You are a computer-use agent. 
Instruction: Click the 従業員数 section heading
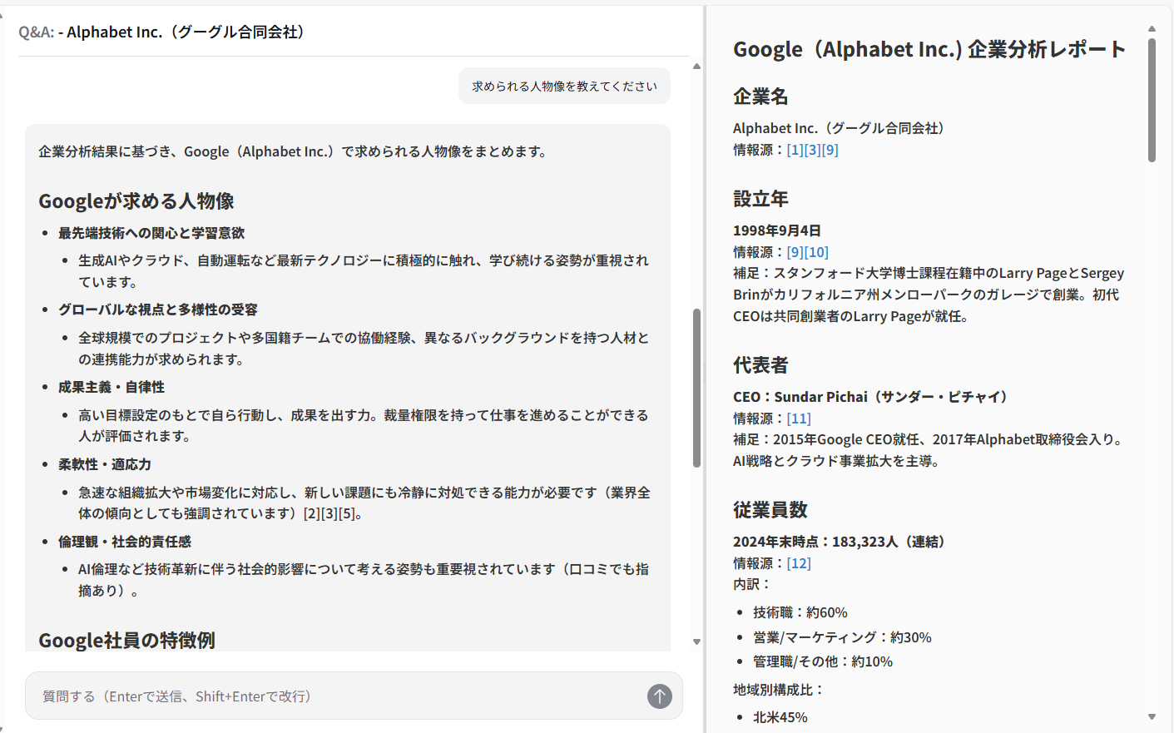770,510
